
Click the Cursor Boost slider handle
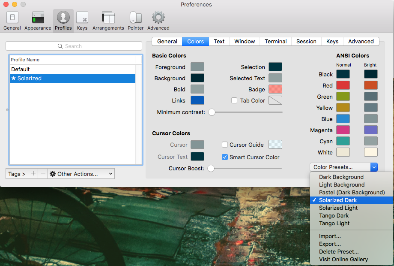point(211,168)
